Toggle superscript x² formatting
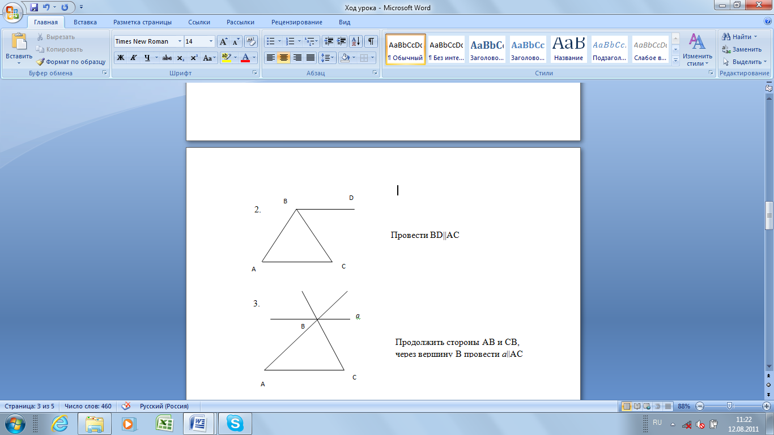This screenshot has height=435, width=774. [x=194, y=58]
